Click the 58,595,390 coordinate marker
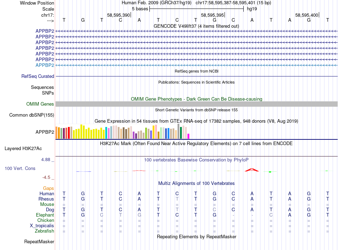Screen dimensions: 338x250 point(118,15)
